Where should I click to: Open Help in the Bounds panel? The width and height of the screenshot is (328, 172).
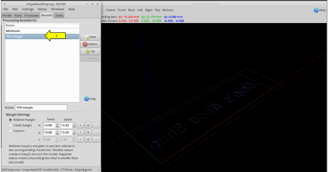tap(90, 99)
